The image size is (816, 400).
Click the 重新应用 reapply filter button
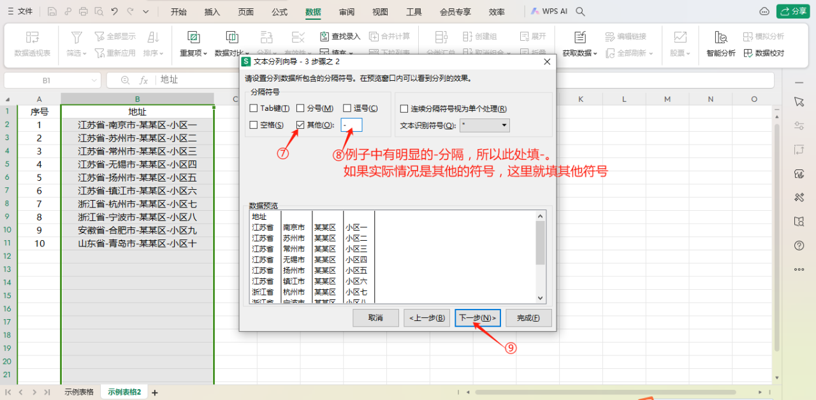point(115,53)
